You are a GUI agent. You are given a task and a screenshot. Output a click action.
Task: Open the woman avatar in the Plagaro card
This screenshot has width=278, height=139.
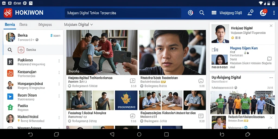(x=219, y=59)
